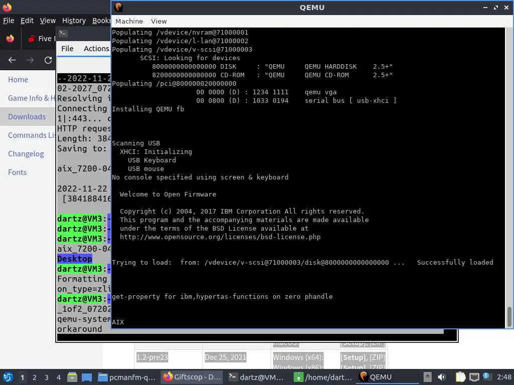The height and width of the screenshot is (385, 514).
Task: Click the QEMU console vertical scrollbar handle
Action: (509, 316)
